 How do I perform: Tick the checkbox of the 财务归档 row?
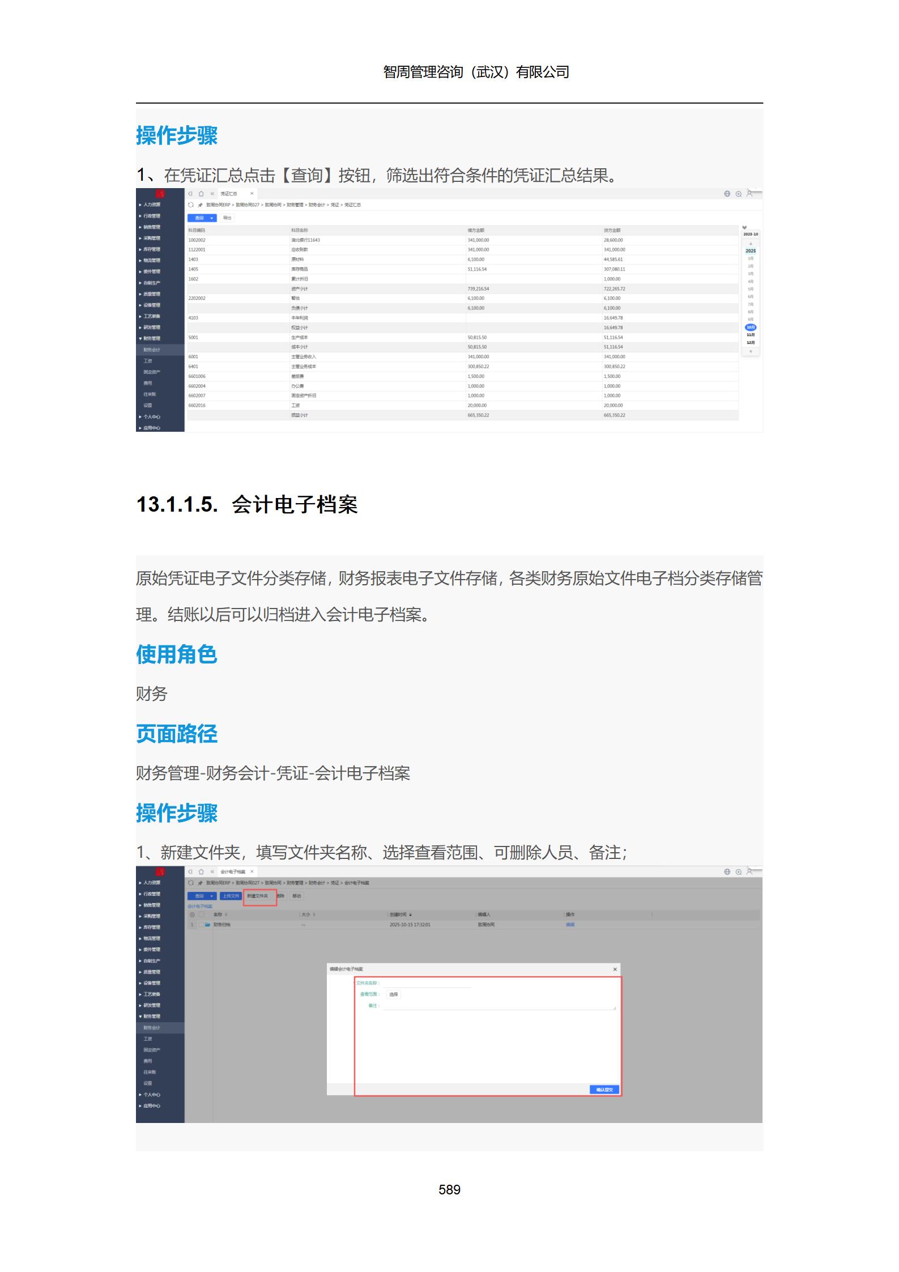[201, 925]
